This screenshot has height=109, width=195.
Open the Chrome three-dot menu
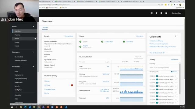(x=183, y=5)
